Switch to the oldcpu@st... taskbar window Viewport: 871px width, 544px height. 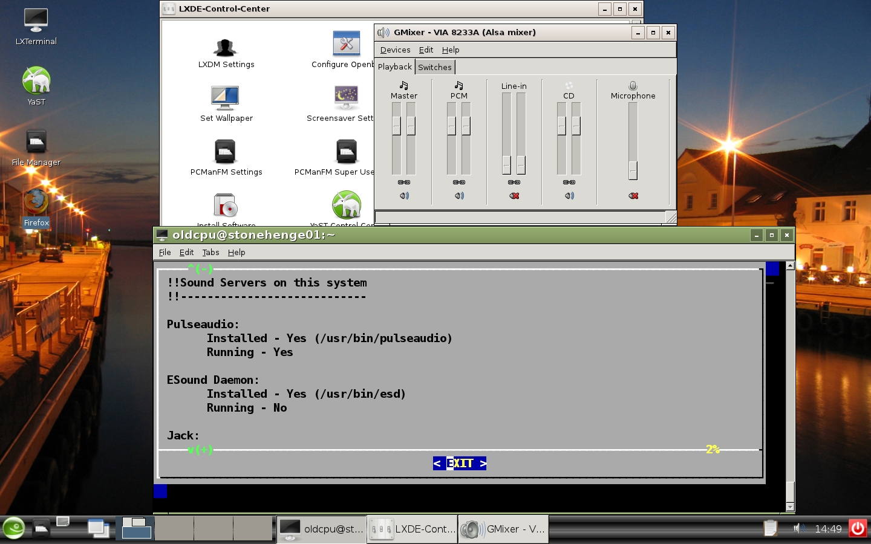click(x=321, y=529)
